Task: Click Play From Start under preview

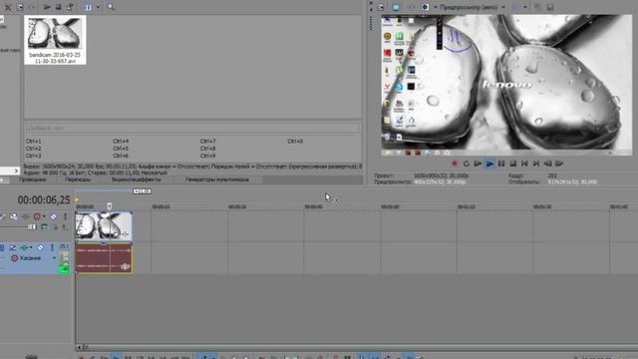Action: (x=478, y=164)
